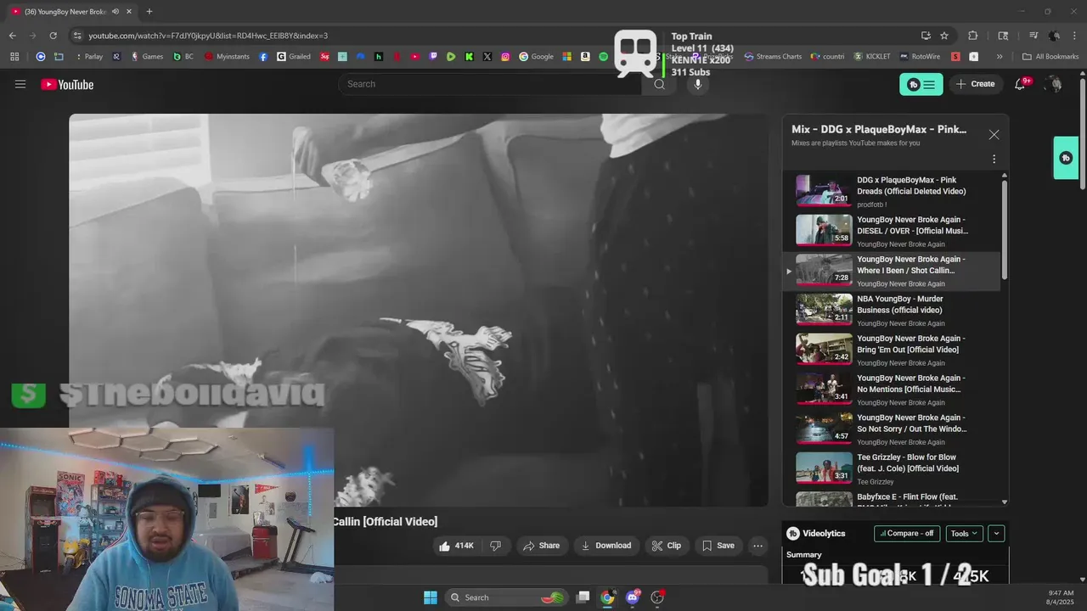The width and height of the screenshot is (1087, 611).
Task: Download the video
Action: (x=606, y=546)
